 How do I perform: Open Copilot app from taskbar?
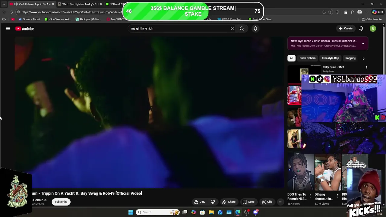tap(194, 212)
